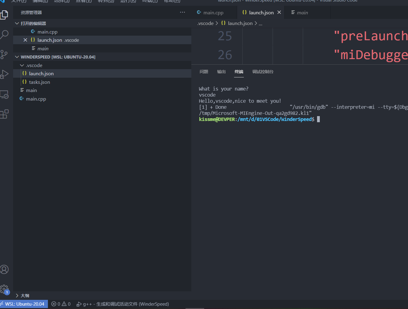
Task: Click the Accounts icon in activity bar
Action: coord(5,269)
